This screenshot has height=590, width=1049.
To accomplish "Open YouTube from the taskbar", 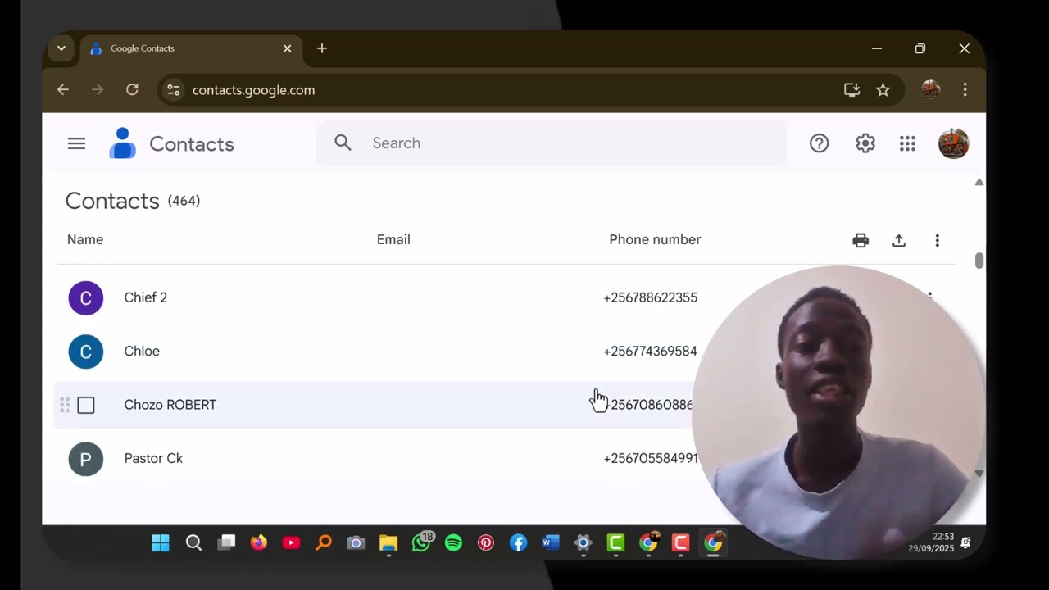I will tap(291, 542).
